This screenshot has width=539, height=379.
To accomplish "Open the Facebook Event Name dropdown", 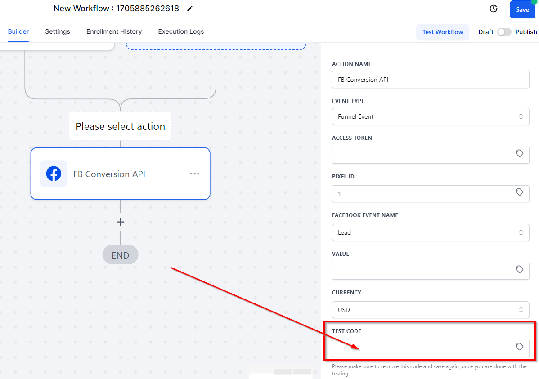I will (431, 232).
